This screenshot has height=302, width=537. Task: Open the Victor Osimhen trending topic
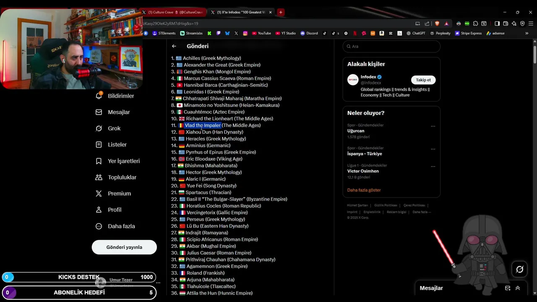pos(363,171)
